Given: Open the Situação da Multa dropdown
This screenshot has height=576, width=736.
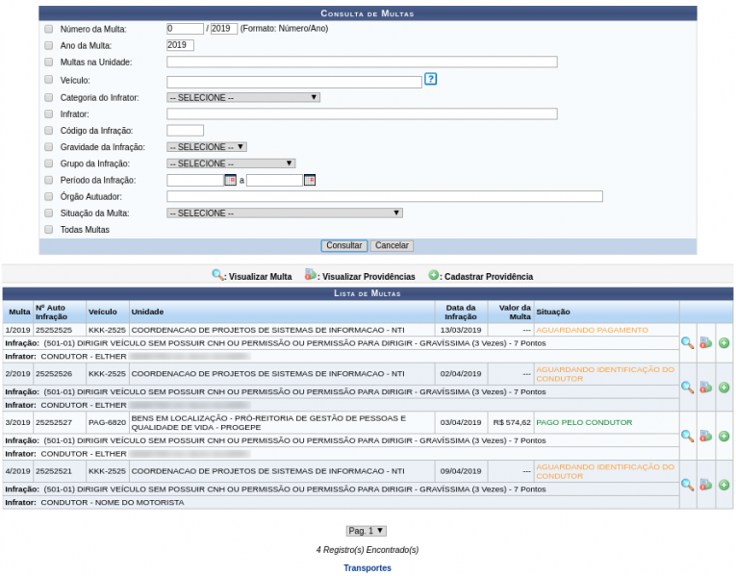Looking at the screenshot, I should (284, 213).
